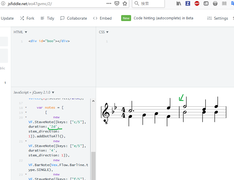234x180 pixels.
Task: Click the div id="boo" HTML line
Action: 49,41
